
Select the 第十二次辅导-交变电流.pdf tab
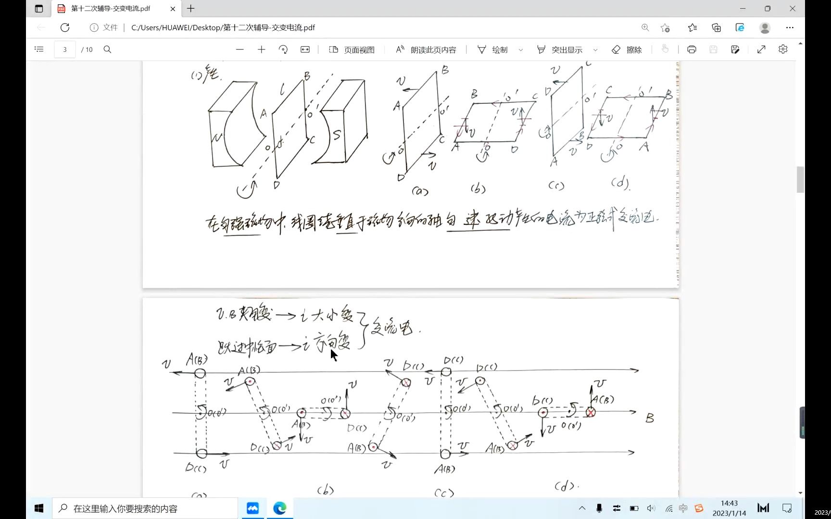coord(110,9)
